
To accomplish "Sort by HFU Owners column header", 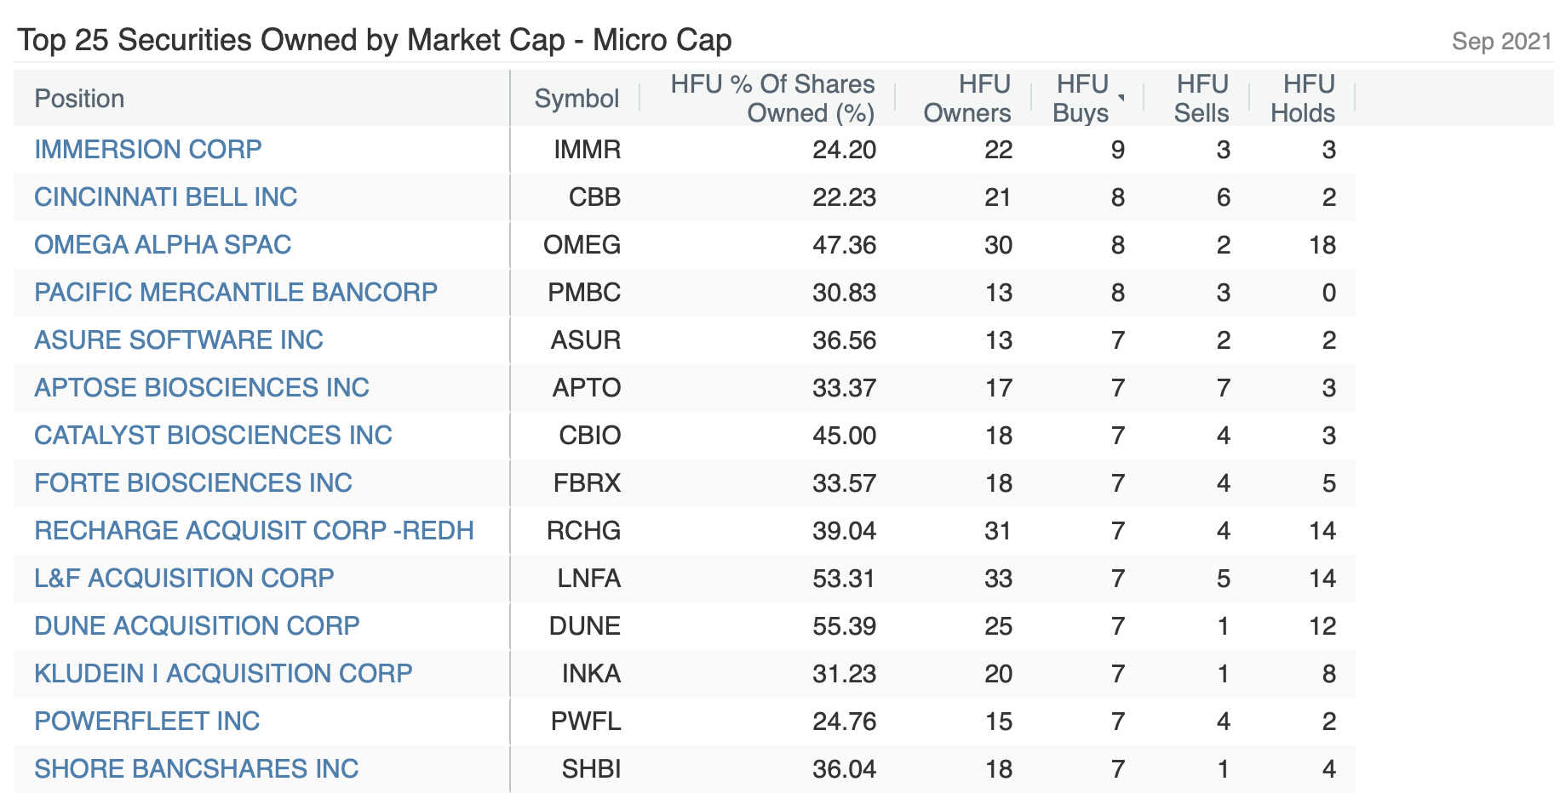I will pos(966,99).
